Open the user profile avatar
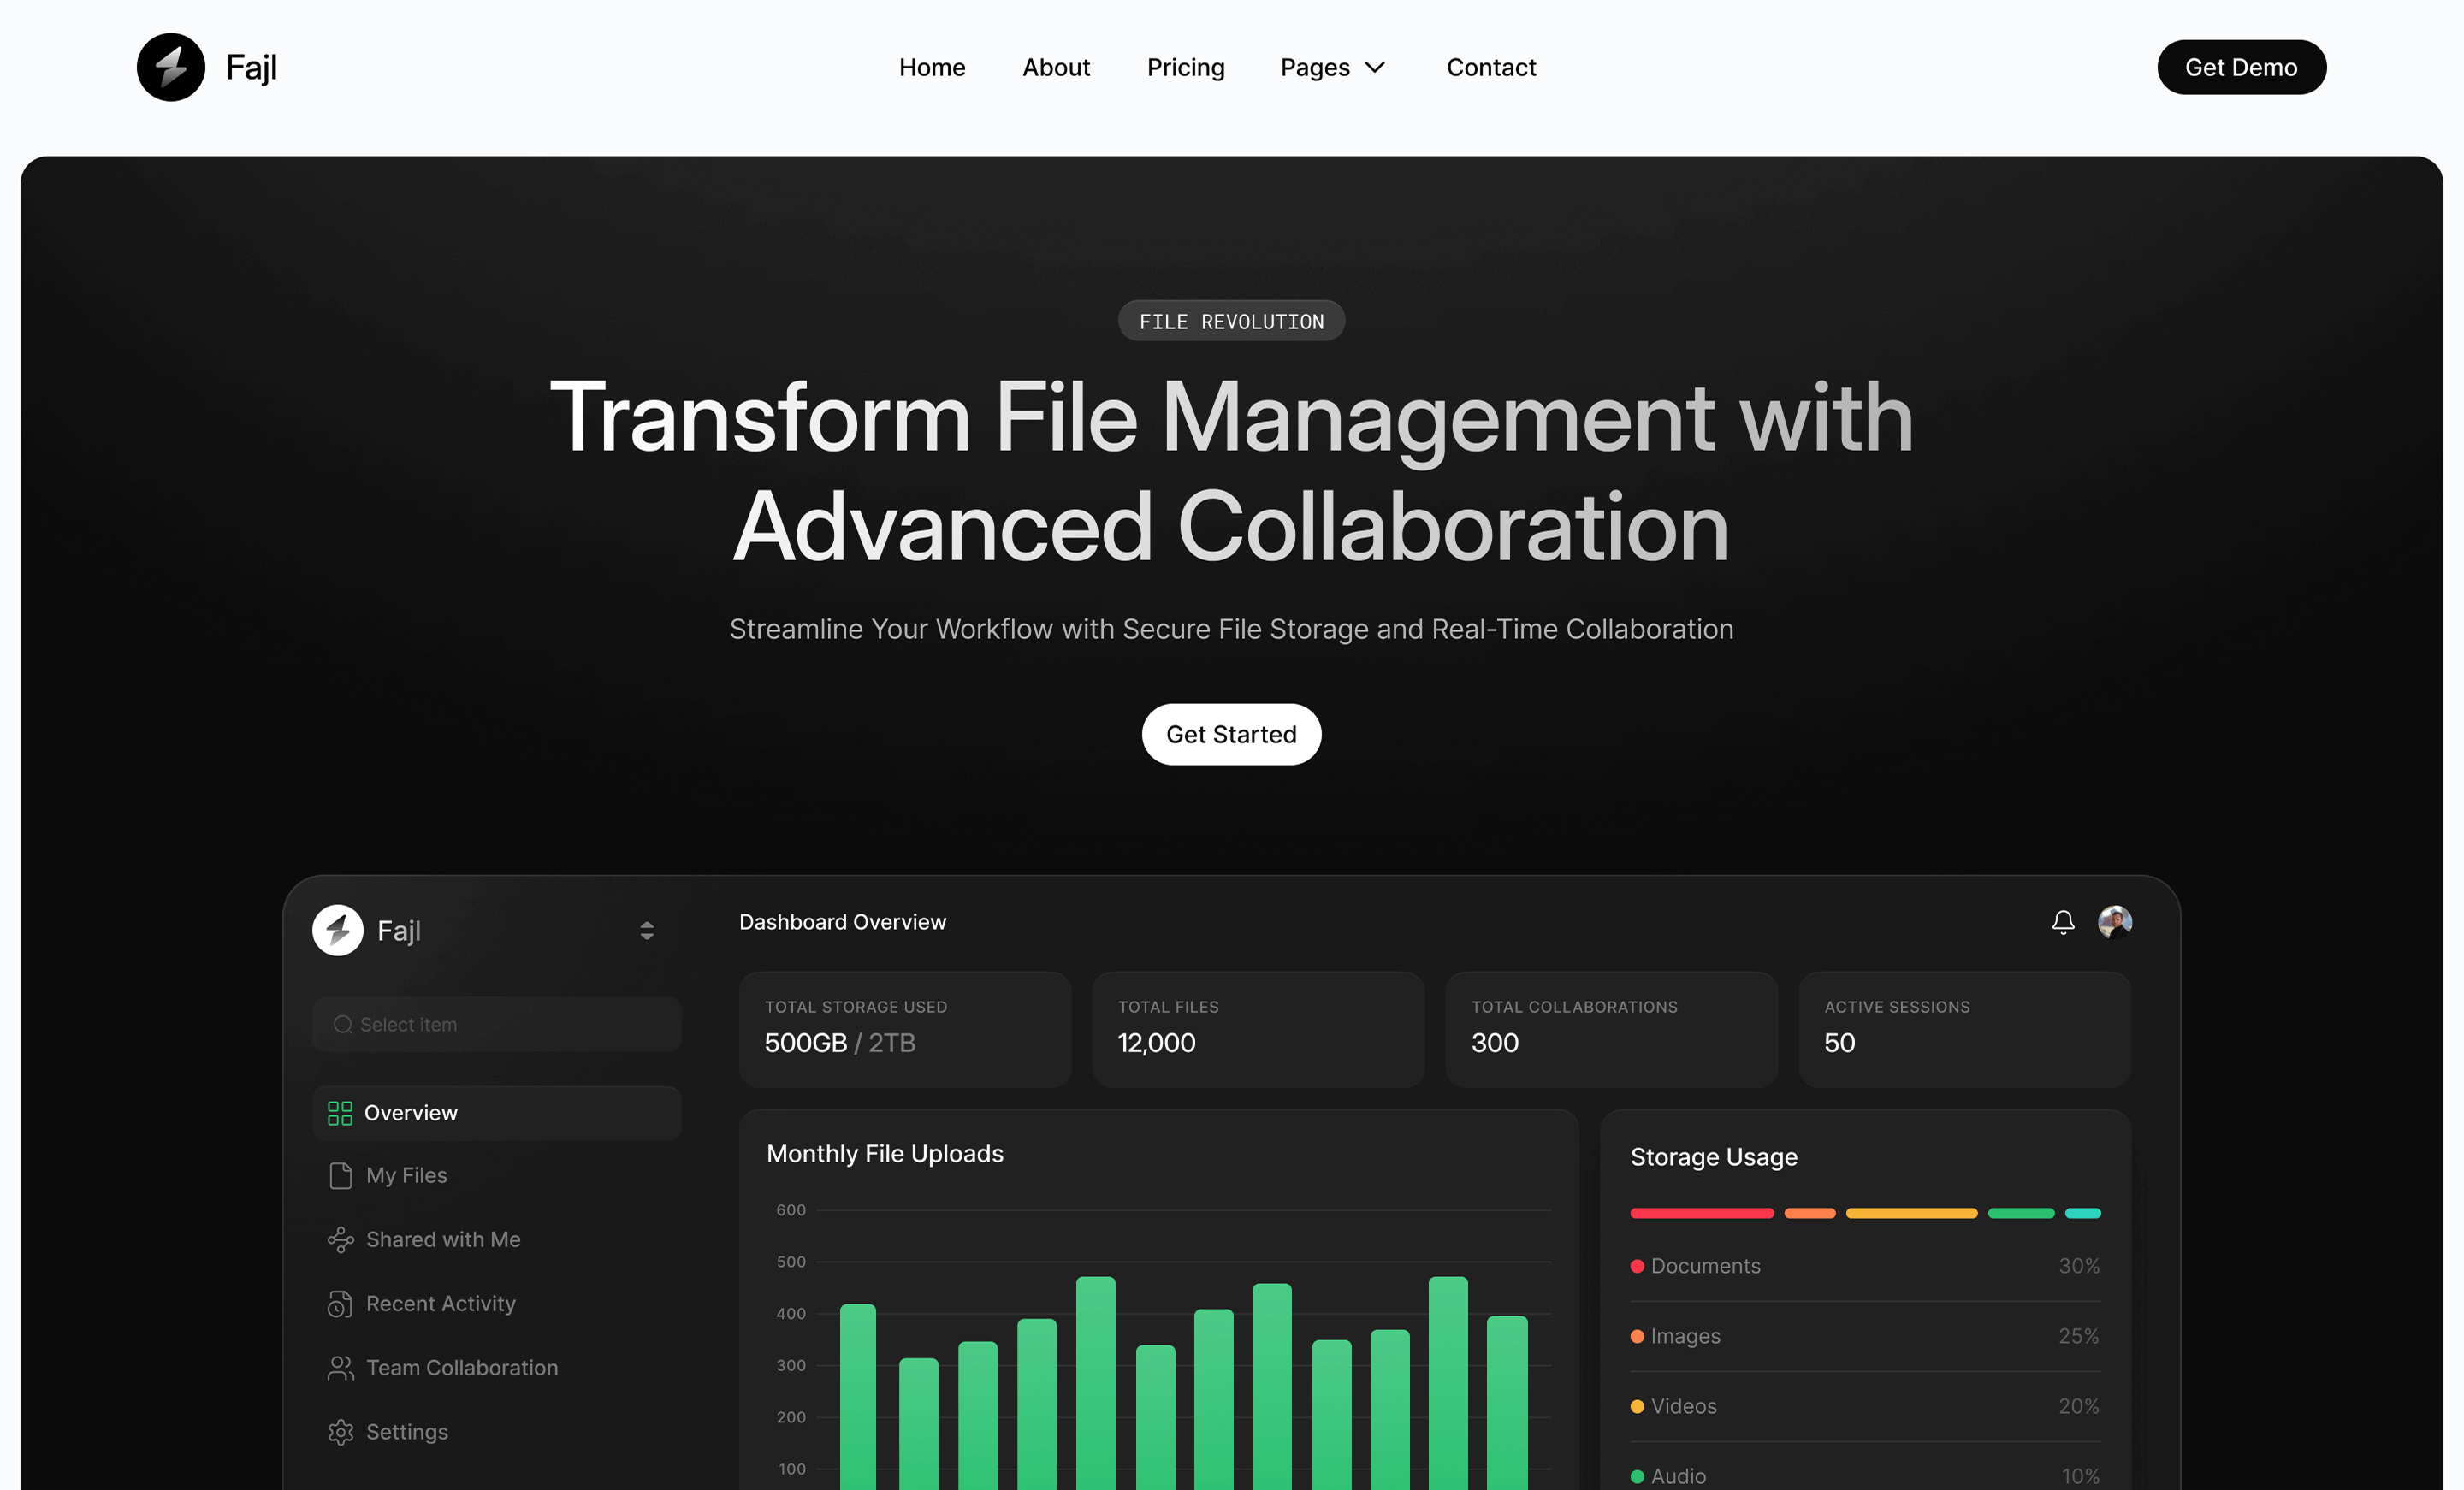 tap(2115, 922)
